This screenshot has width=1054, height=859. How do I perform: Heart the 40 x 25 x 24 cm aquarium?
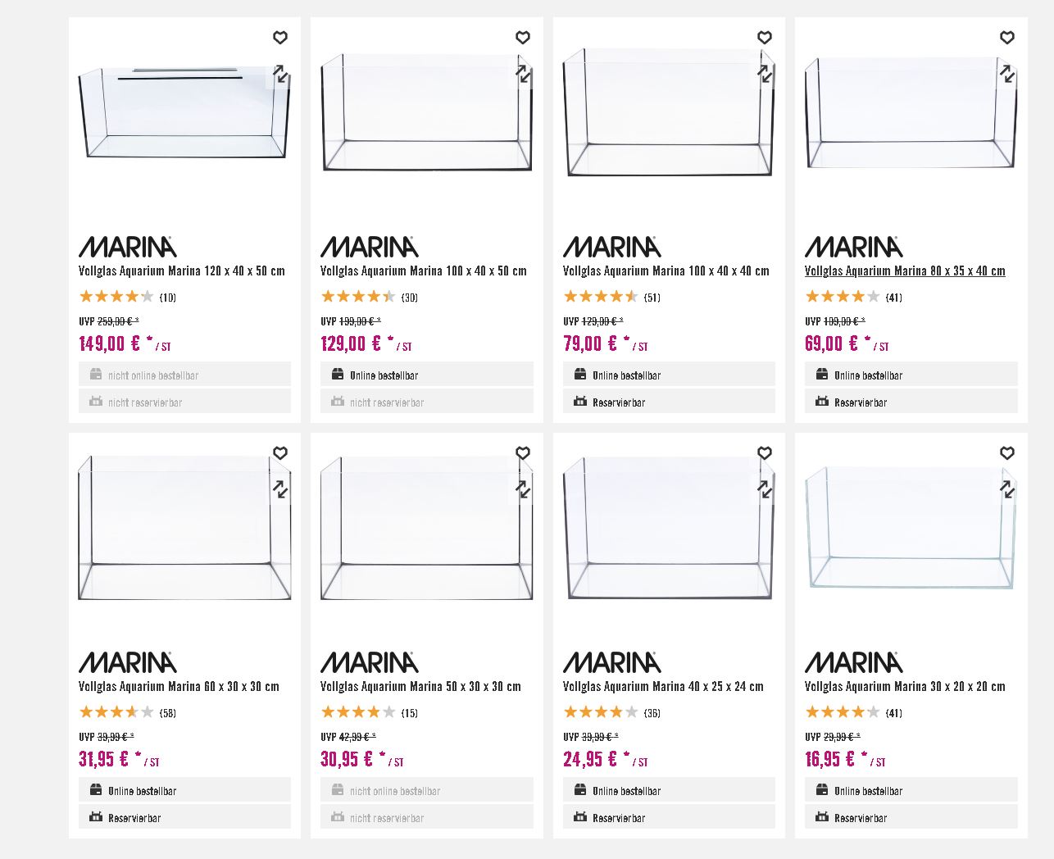765,453
